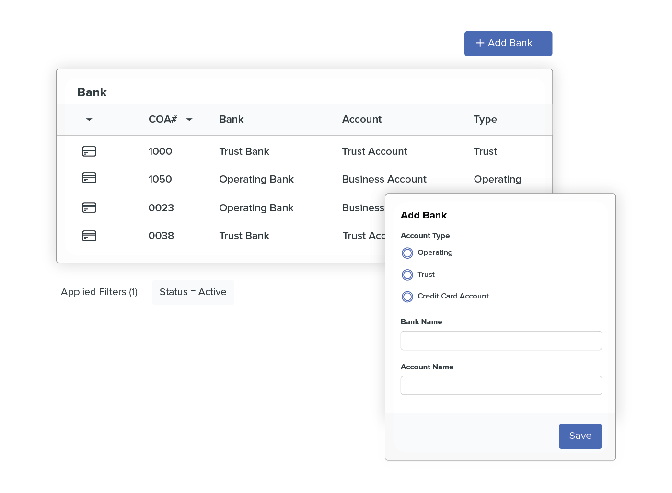672x493 pixels.
Task: Click the Account column header
Action: click(x=362, y=119)
